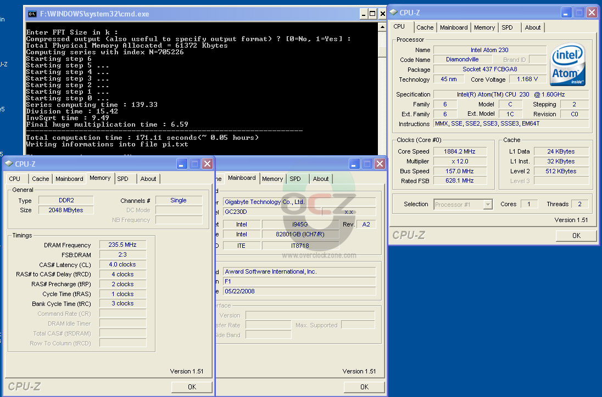Open About tab in Memory window
This screenshot has height=397, width=602.
pyautogui.click(x=148, y=179)
